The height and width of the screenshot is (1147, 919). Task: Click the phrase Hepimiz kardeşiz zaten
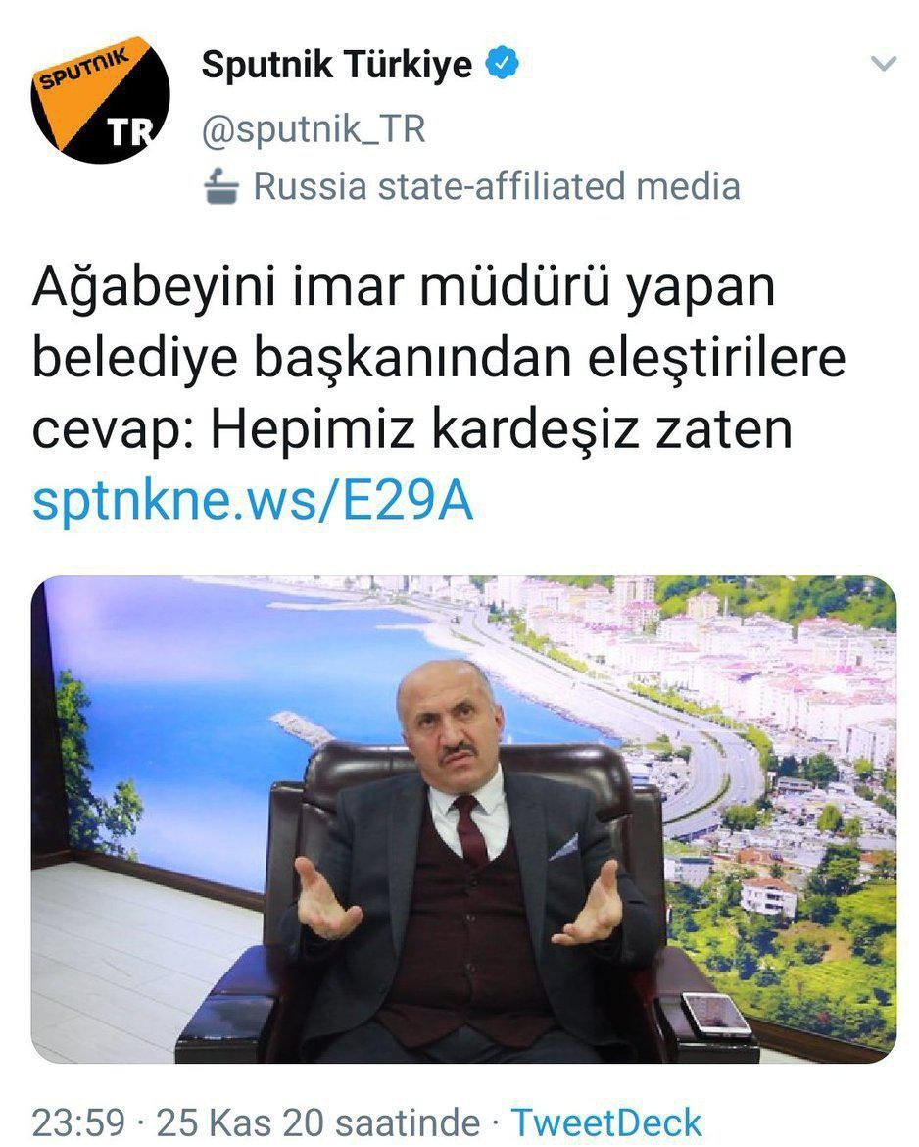tap(502, 430)
